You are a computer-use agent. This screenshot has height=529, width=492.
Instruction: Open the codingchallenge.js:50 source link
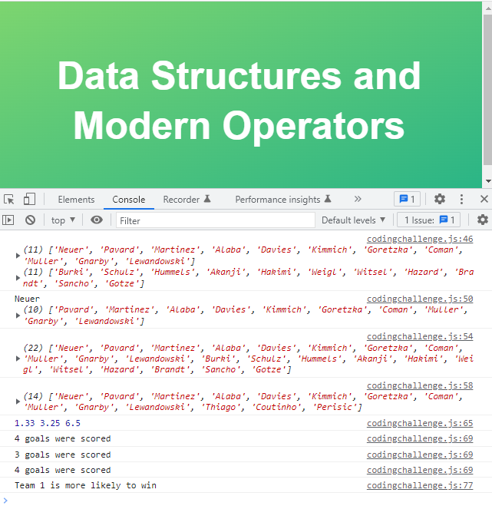[x=420, y=299]
